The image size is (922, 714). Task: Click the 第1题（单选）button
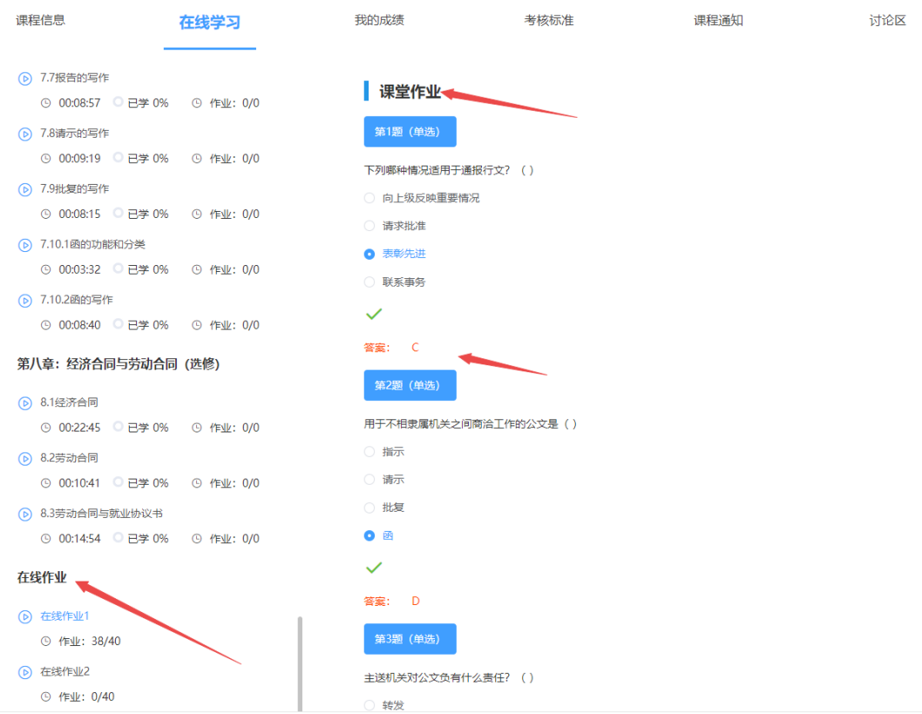(410, 132)
